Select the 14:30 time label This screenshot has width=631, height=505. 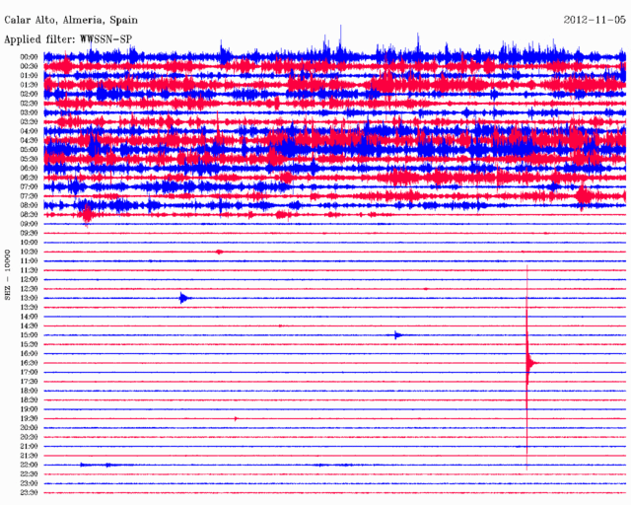[29, 325]
